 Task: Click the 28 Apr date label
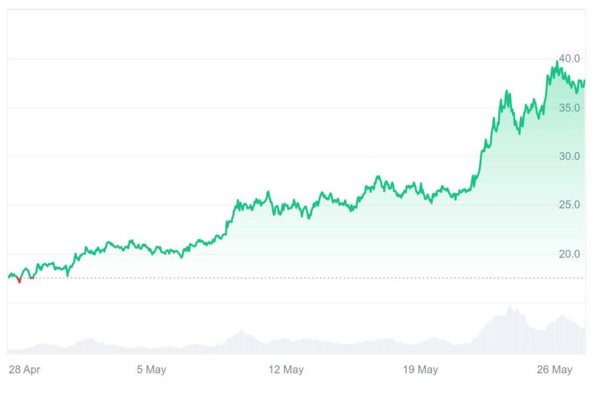point(24,370)
